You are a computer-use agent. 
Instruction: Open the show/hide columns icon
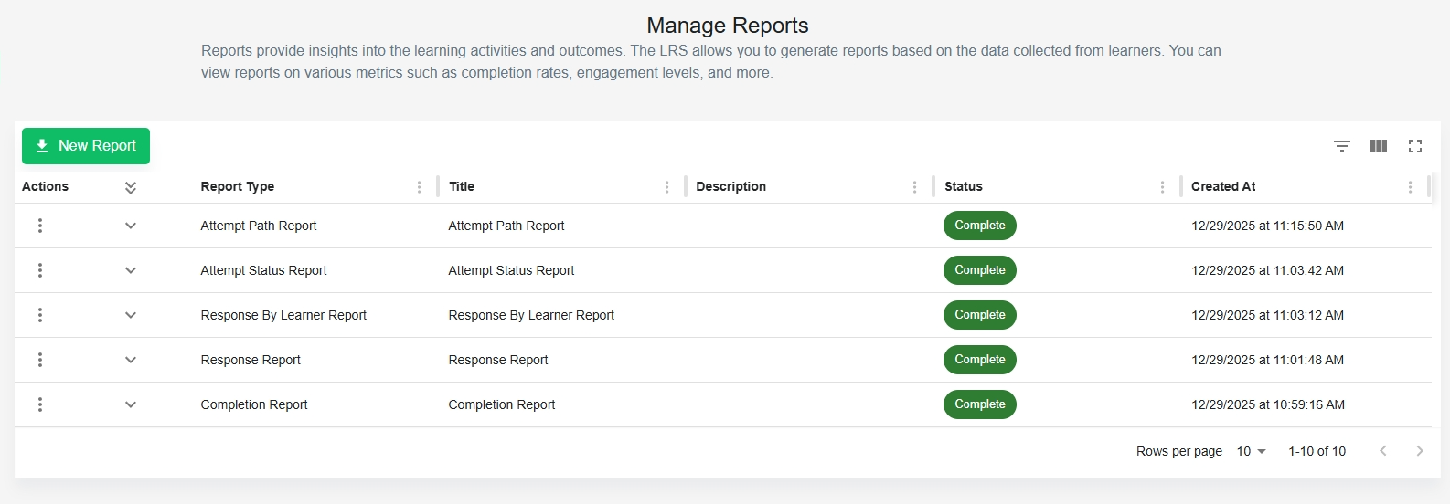(1379, 146)
